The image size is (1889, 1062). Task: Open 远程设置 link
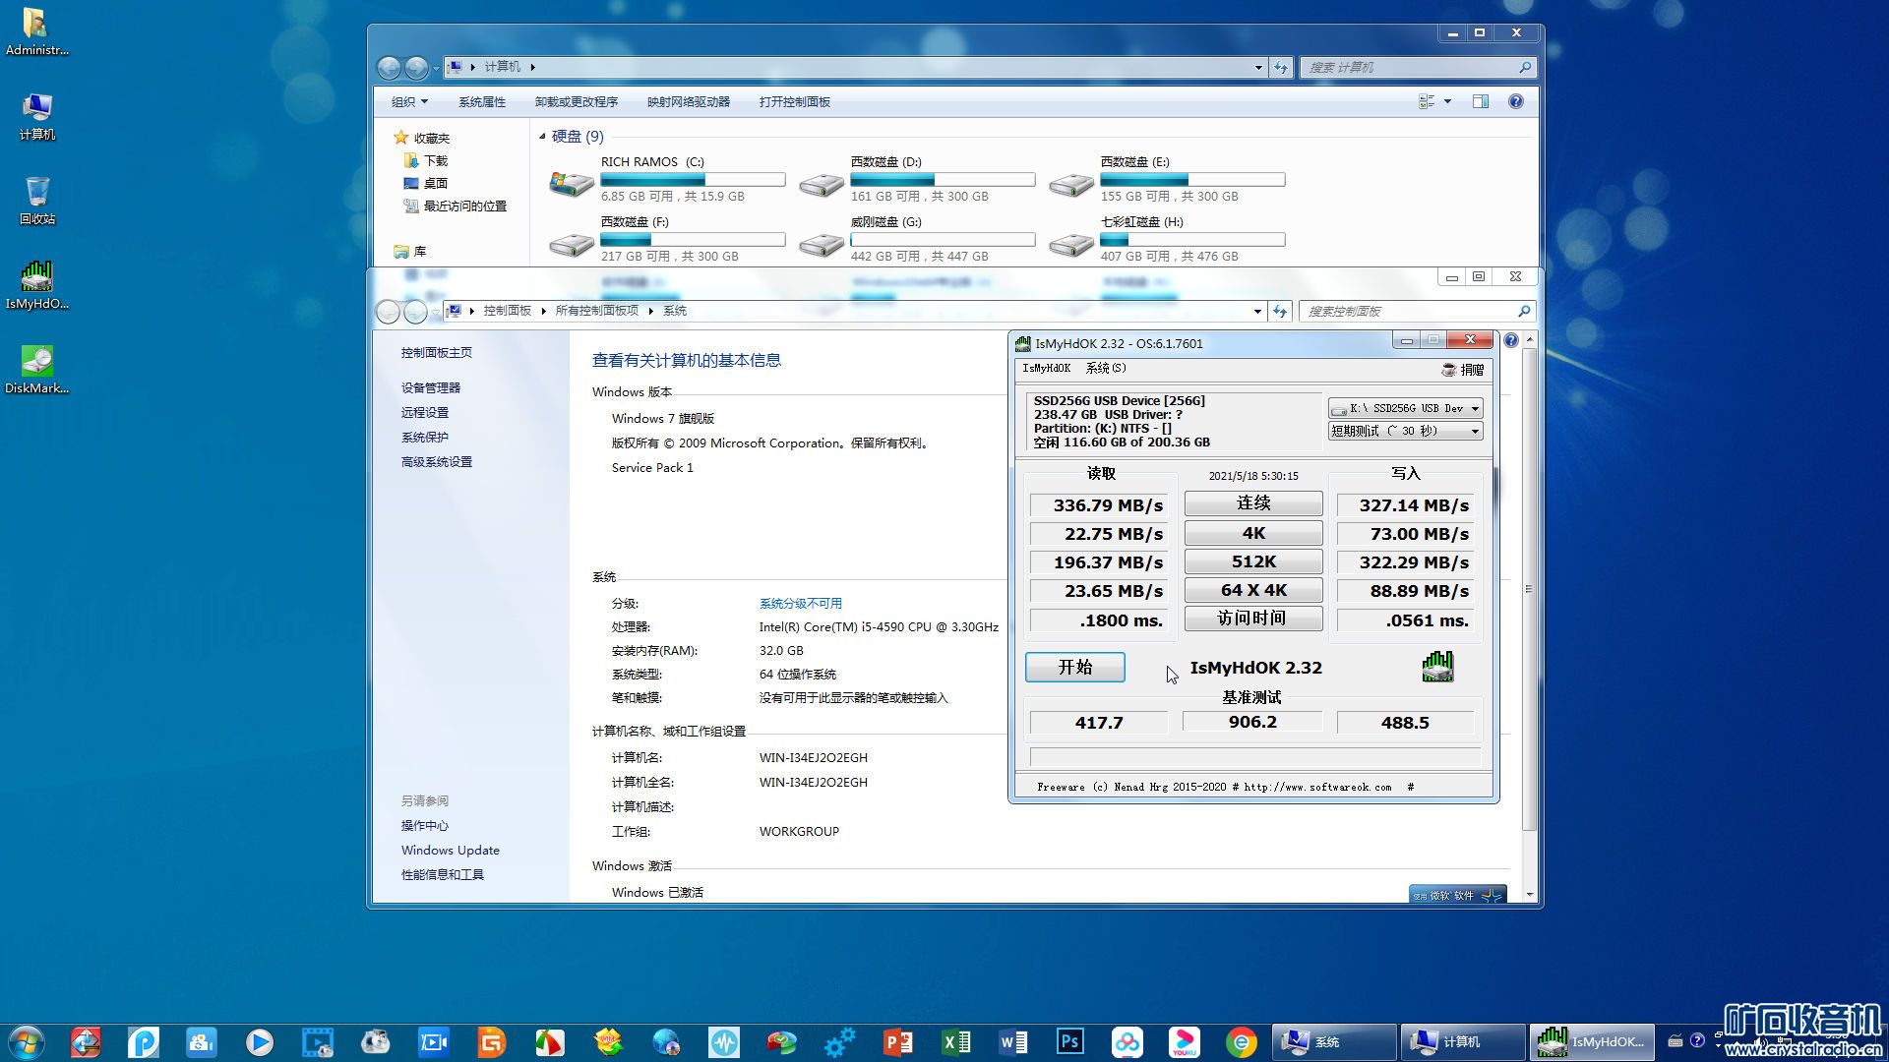(x=425, y=412)
